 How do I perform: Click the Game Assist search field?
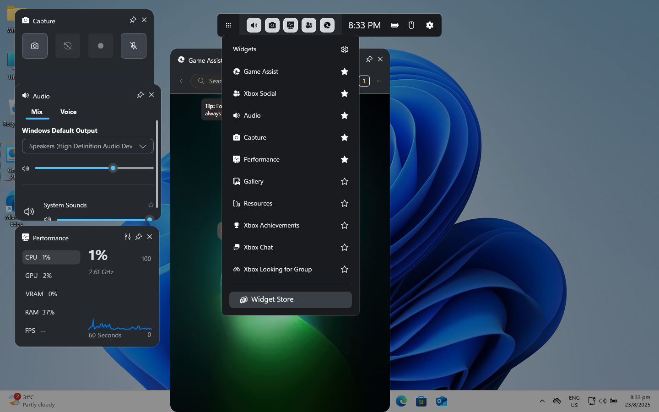click(206, 81)
